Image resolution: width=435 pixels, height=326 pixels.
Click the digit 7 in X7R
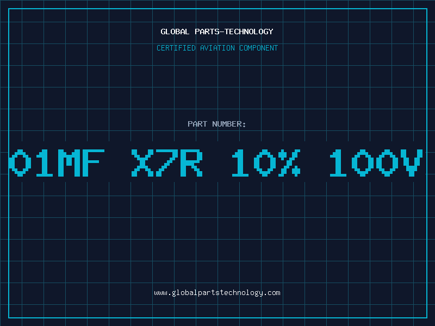(x=167, y=163)
